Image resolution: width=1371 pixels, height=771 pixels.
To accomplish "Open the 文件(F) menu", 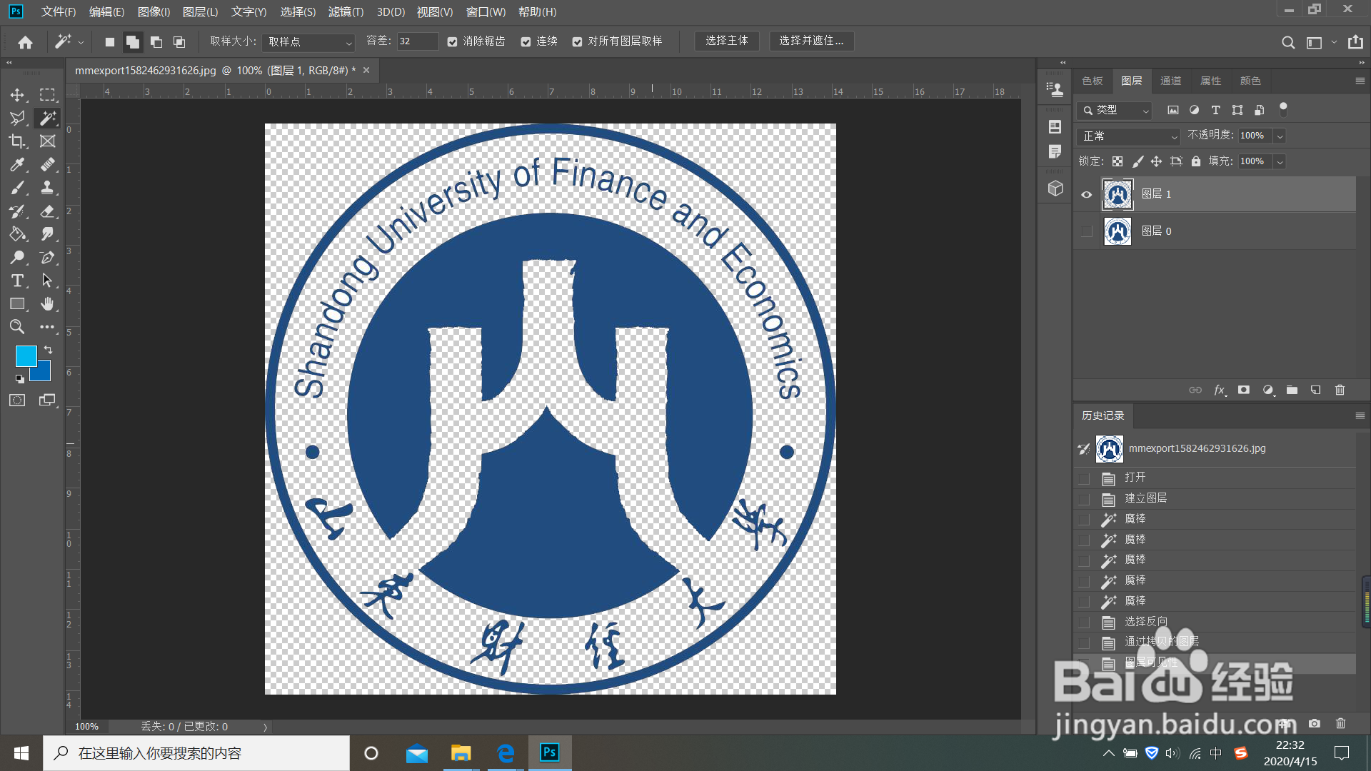I will [x=59, y=12].
